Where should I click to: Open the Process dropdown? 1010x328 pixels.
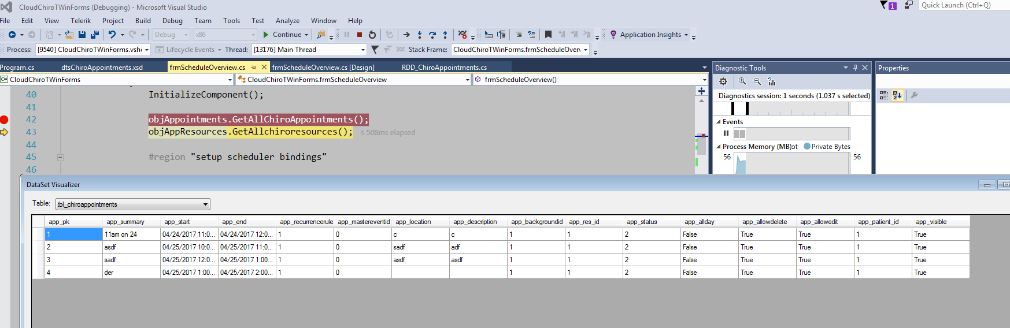[147, 50]
